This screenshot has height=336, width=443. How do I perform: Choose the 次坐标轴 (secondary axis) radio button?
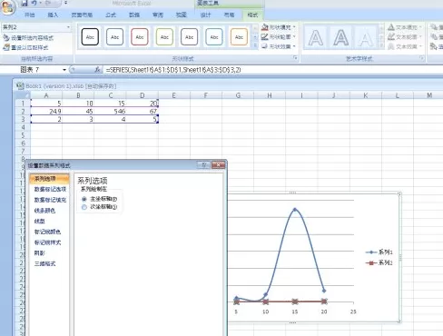pos(84,207)
